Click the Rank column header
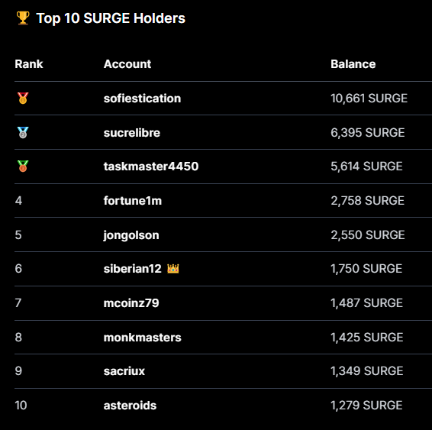Image resolution: width=432 pixels, height=430 pixels. [x=29, y=64]
